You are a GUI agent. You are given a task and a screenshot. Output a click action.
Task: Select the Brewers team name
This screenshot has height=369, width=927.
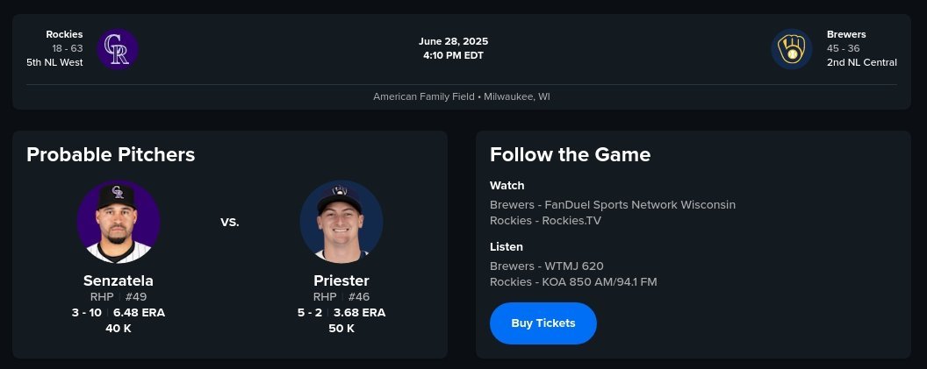click(846, 34)
